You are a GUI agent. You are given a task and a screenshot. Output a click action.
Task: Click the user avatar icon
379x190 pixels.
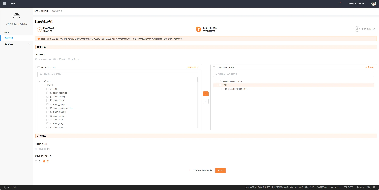[x=373, y=4]
